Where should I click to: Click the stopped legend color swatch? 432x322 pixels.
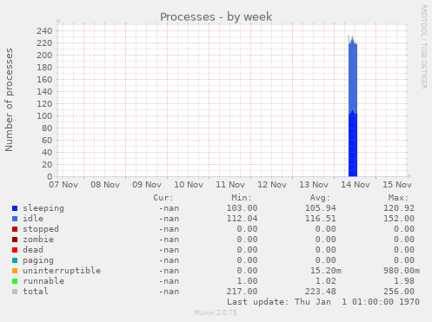click(15, 229)
